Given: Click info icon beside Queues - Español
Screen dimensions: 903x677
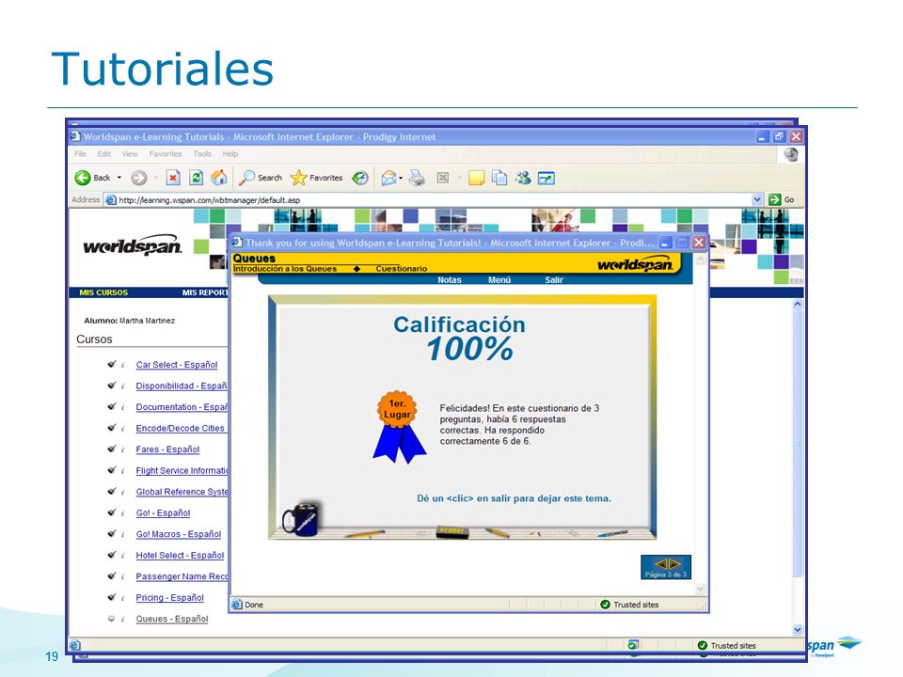Looking at the screenshot, I should 122,620.
